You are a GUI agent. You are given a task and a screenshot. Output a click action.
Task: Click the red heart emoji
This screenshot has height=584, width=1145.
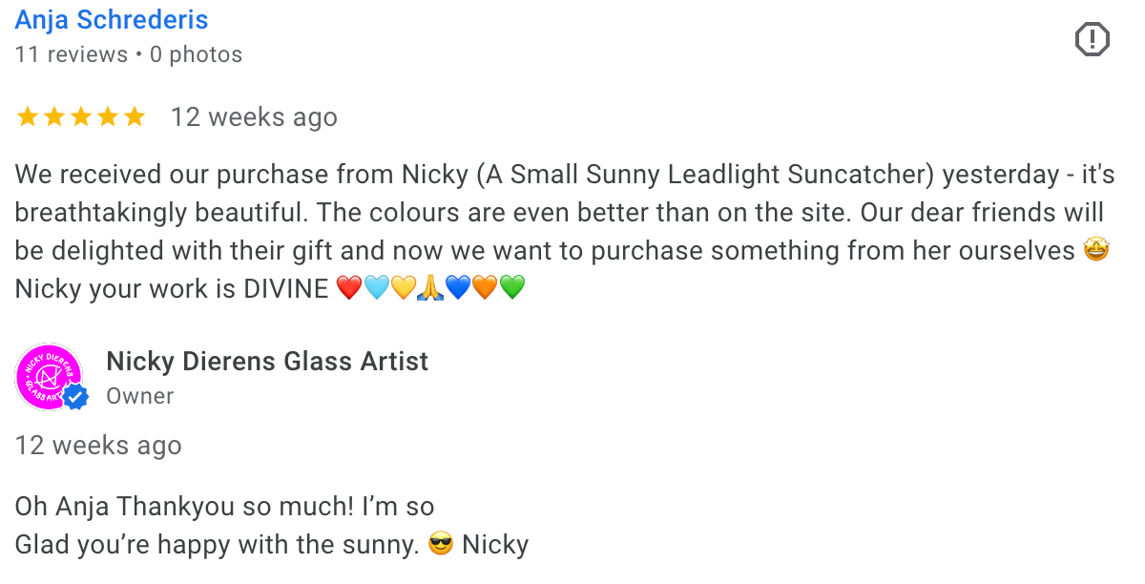[350, 287]
